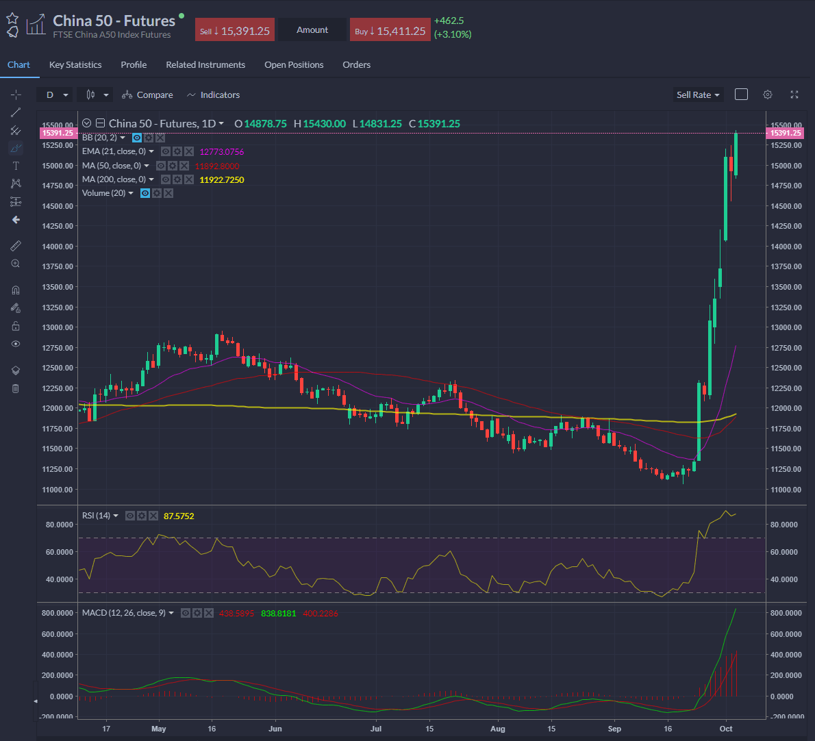The image size is (815, 741).
Task: Toggle Volume (20) visibility eye
Action: click(145, 193)
